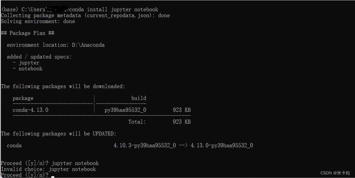Viewport: 355px width, 178px height.
Task: Click the "- notebook" spec entry
Action: (x=28, y=69)
